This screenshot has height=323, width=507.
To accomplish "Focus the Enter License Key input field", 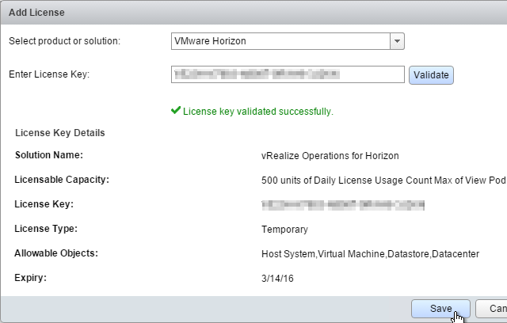I will [x=288, y=74].
